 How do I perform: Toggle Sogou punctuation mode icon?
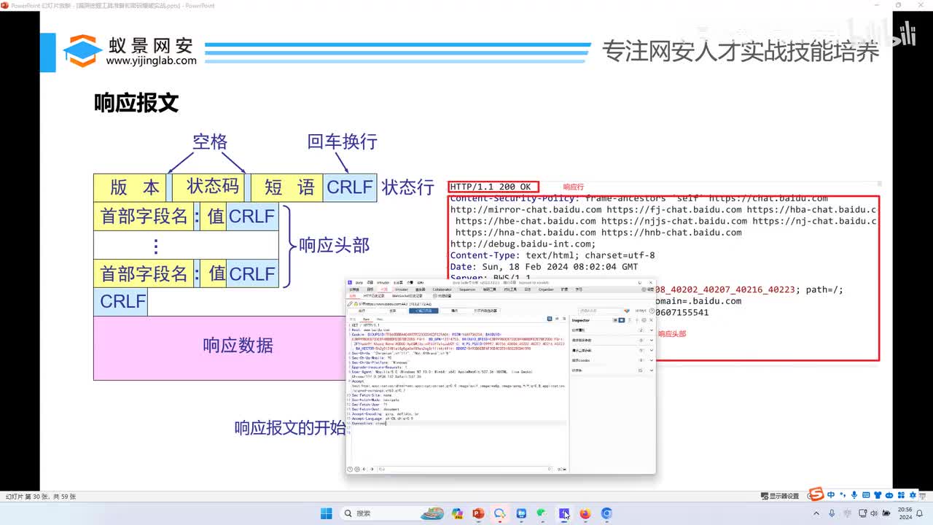point(843,495)
